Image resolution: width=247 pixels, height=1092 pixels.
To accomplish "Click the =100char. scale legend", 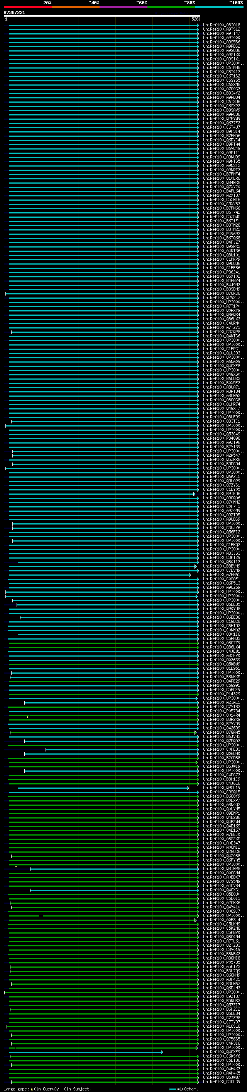I will point(183,1089).
